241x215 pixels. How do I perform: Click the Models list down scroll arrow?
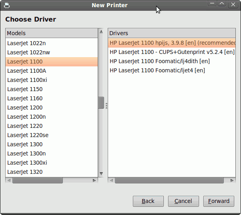pos(101,173)
